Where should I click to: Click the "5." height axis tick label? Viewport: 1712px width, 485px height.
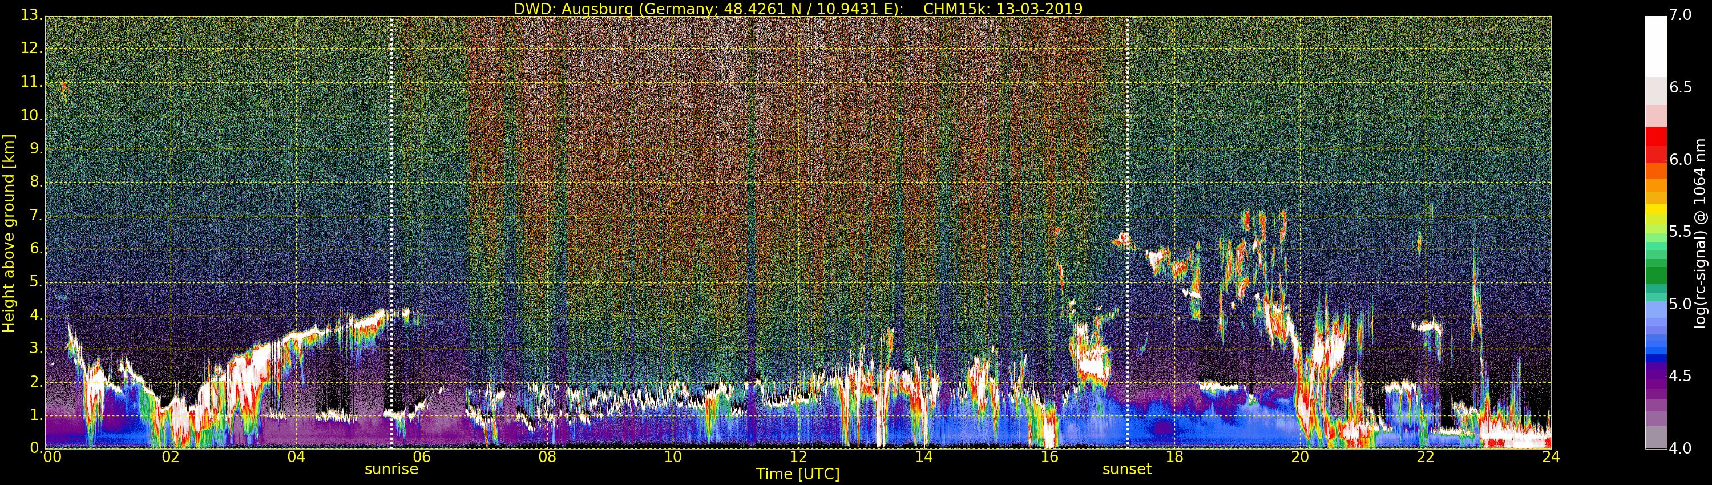[37, 282]
